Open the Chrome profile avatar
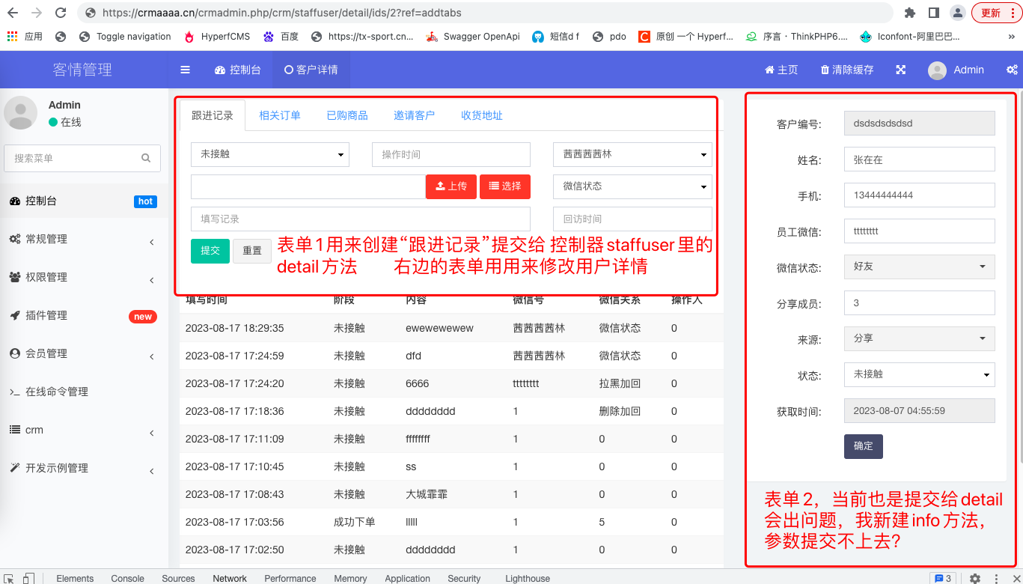This screenshot has height=584, width=1023. (x=958, y=13)
